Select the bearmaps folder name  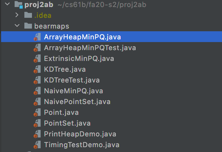click(x=52, y=26)
